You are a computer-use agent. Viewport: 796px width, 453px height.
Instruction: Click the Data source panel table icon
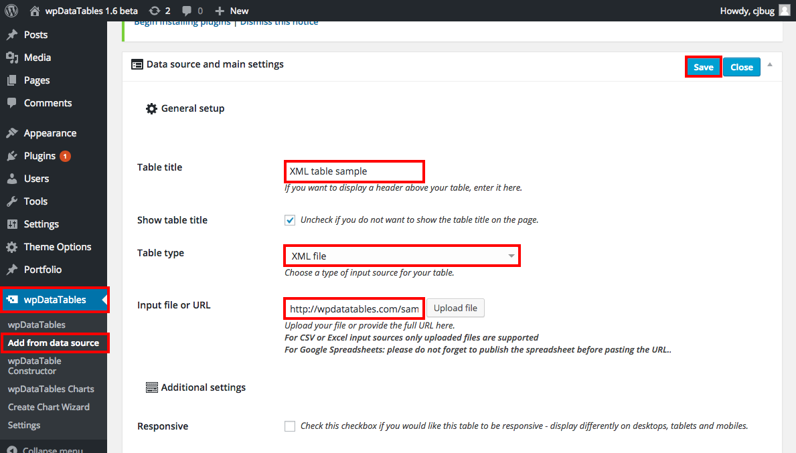pos(137,64)
